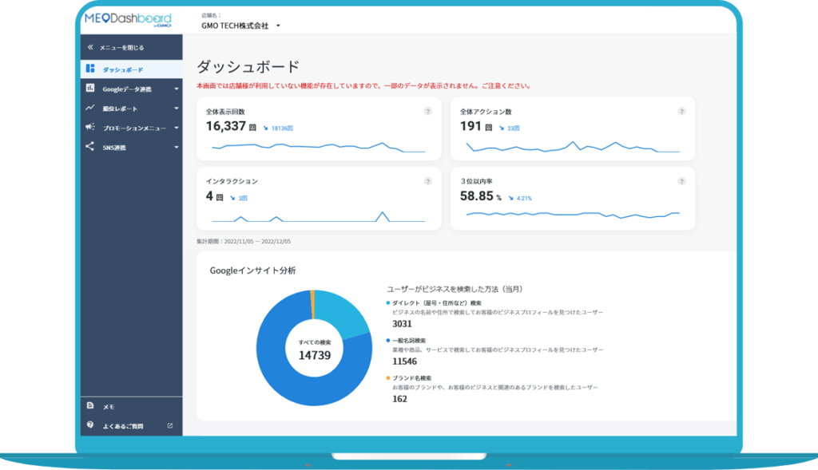Click the 全体表示回数 sparkline chart
Screen dimensions: 818x470
pyautogui.click(x=318, y=146)
